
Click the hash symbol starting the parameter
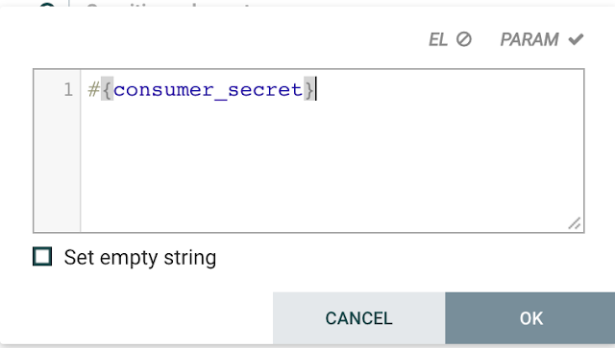tap(94, 90)
